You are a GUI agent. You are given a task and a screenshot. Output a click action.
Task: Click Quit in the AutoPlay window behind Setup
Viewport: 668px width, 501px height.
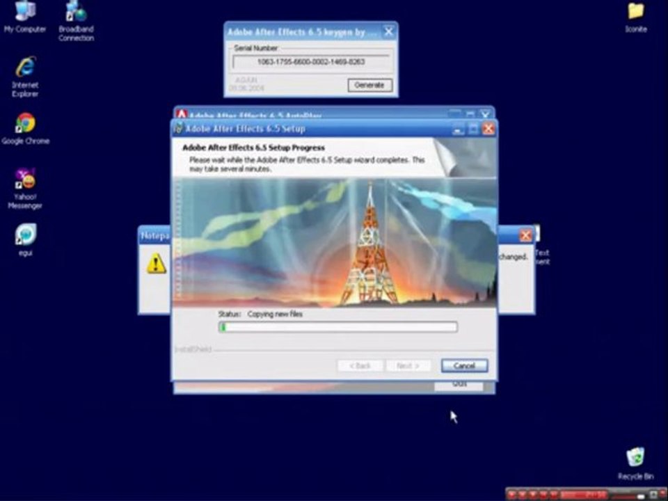459,385
